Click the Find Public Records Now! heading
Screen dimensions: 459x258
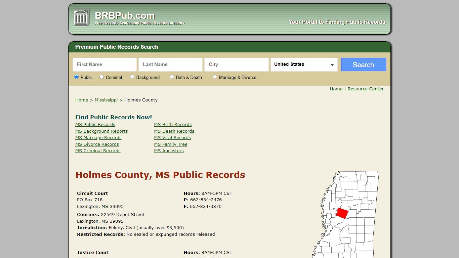point(114,117)
